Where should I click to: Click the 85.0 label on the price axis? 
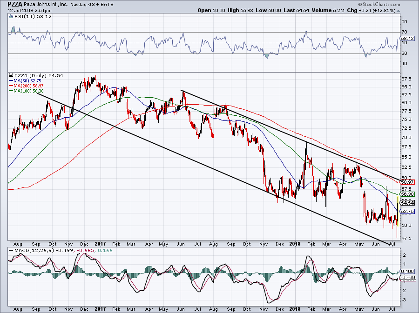pyautogui.click(x=407, y=87)
